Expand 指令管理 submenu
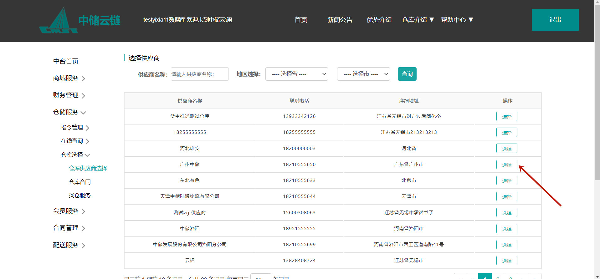Viewport: 600px width, 279px height. [x=87, y=128]
